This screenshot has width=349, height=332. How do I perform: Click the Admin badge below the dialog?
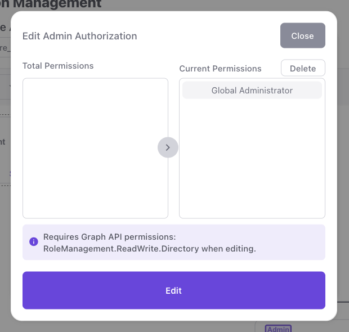tap(277, 329)
